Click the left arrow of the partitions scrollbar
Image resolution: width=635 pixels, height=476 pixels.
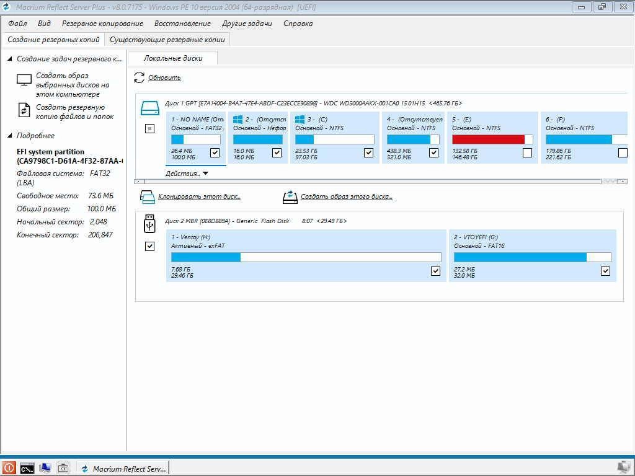(x=139, y=182)
